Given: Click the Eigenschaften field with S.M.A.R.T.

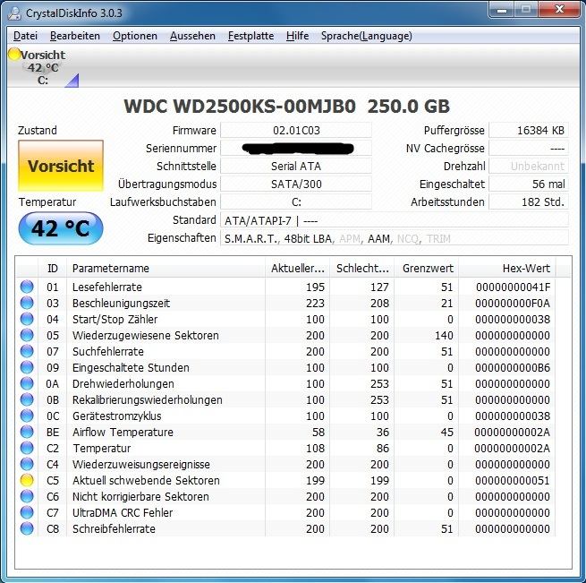Looking at the screenshot, I should coord(395,238).
